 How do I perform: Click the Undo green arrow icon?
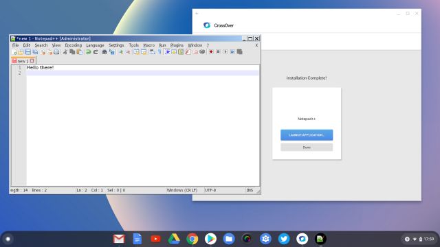(x=89, y=52)
